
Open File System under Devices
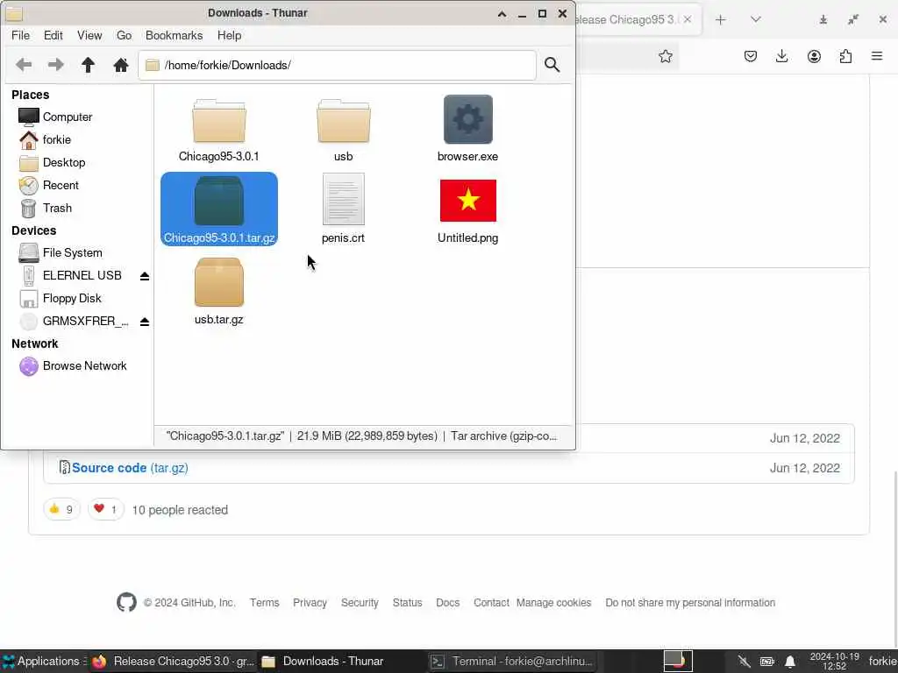click(x=72, y=253)
